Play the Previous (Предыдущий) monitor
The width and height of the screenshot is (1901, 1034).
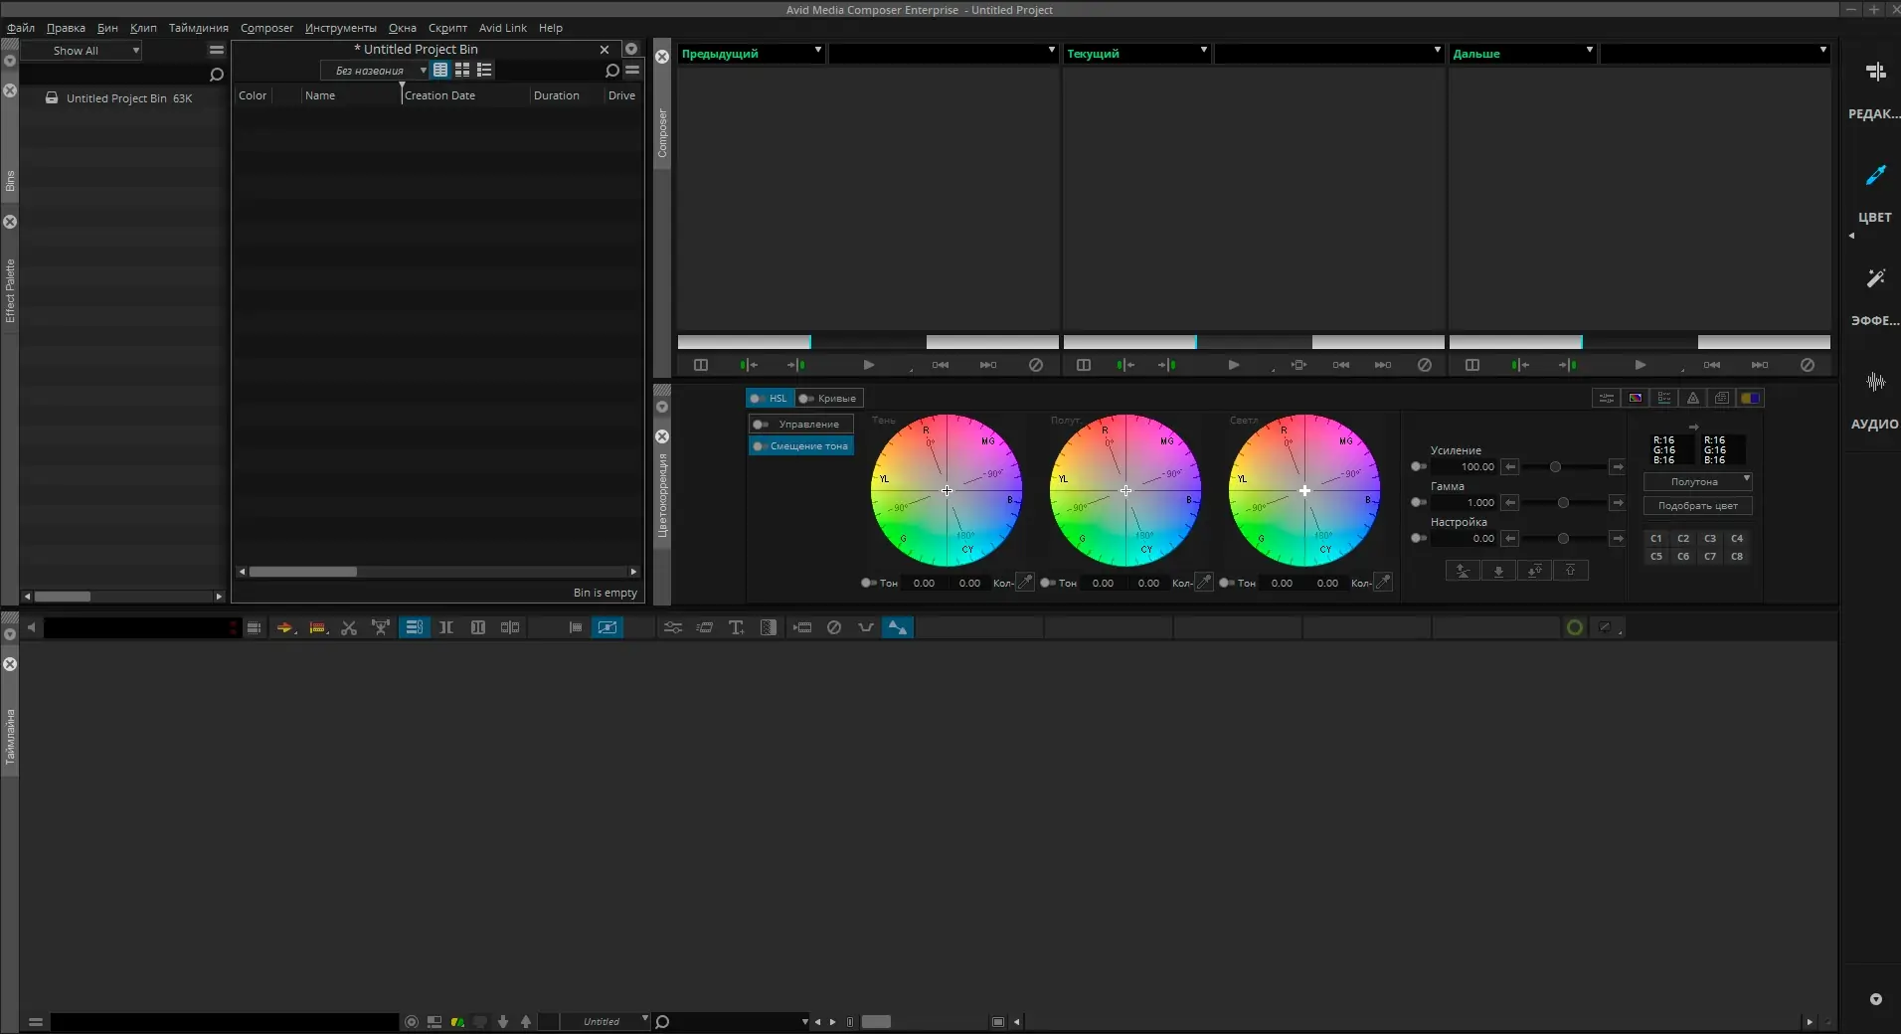click(x=868, y=365)
